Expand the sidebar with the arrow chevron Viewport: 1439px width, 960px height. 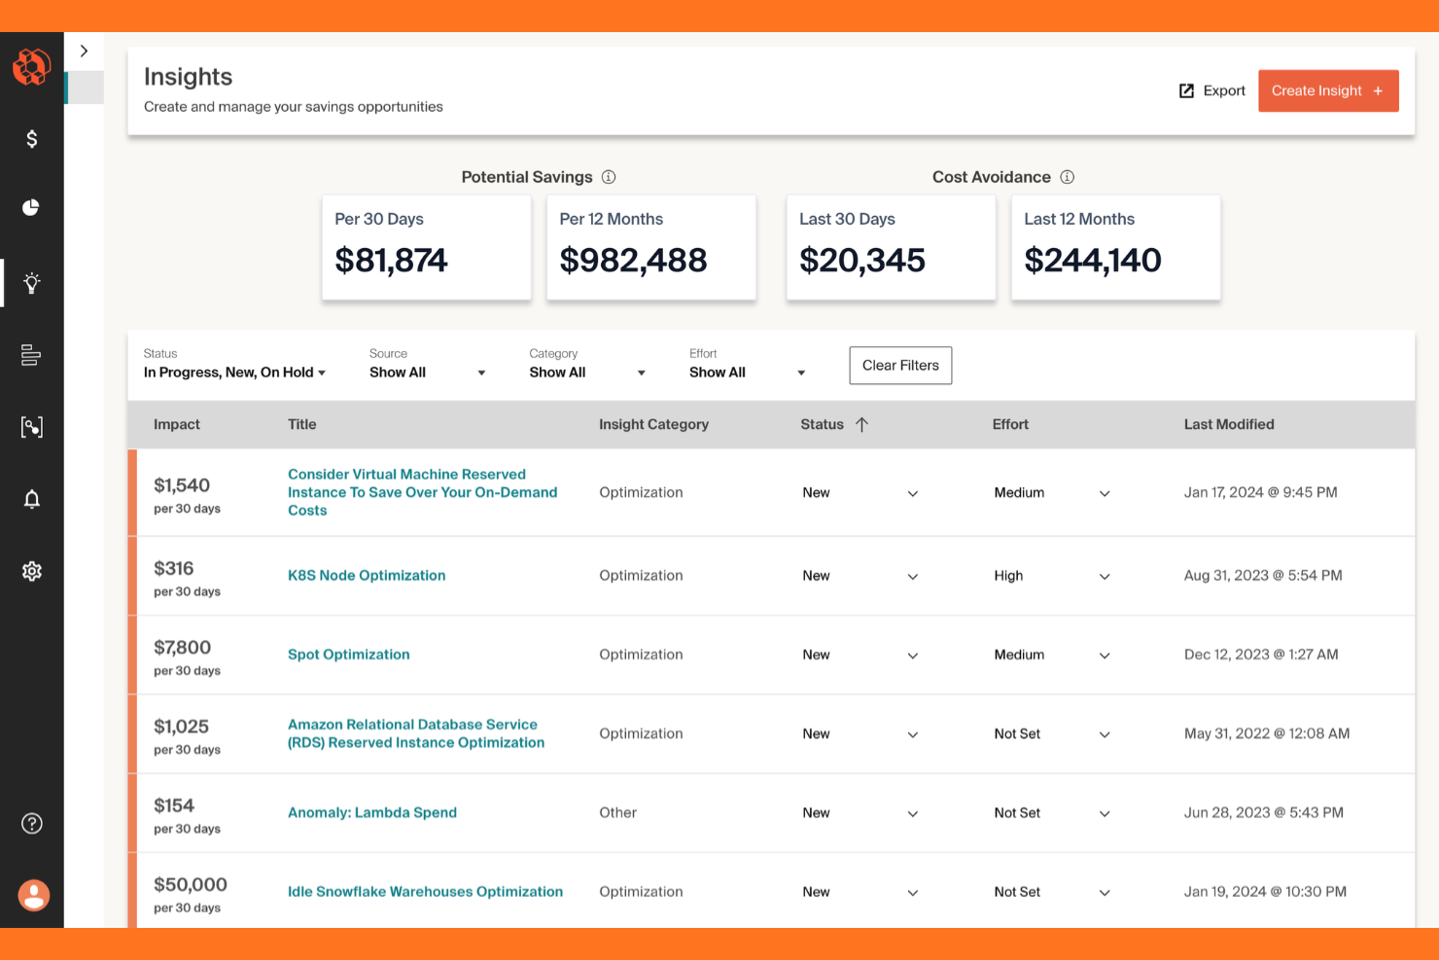85,51
